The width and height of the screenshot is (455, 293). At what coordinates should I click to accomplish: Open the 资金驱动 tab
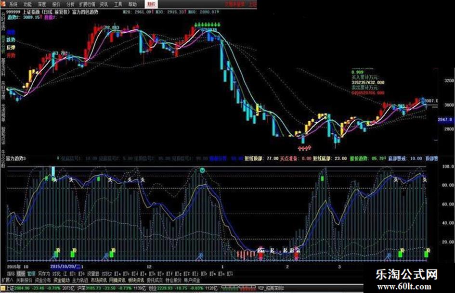[62, 280]
